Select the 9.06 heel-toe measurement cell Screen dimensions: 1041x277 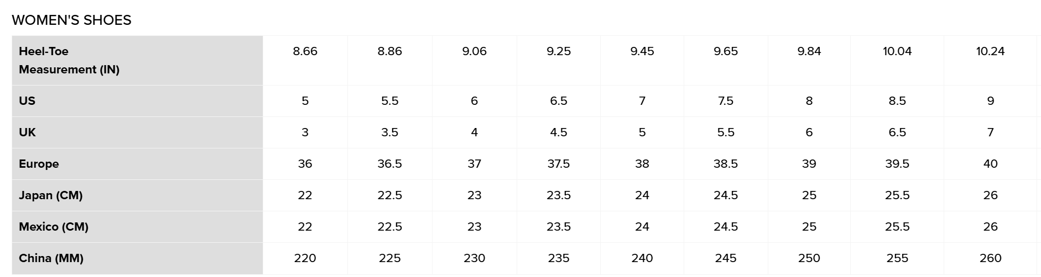(475, 61)
